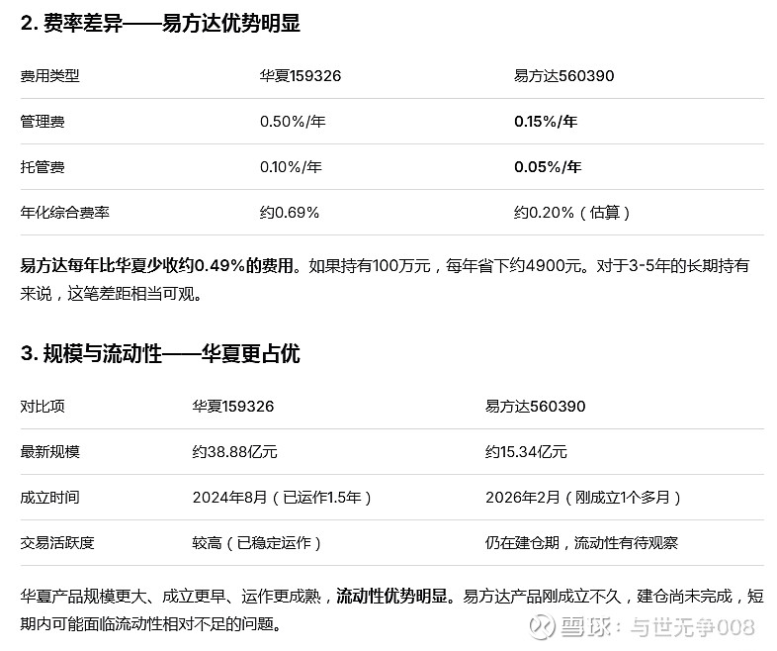Select the "最新规模" row label

tap(49, 452)
